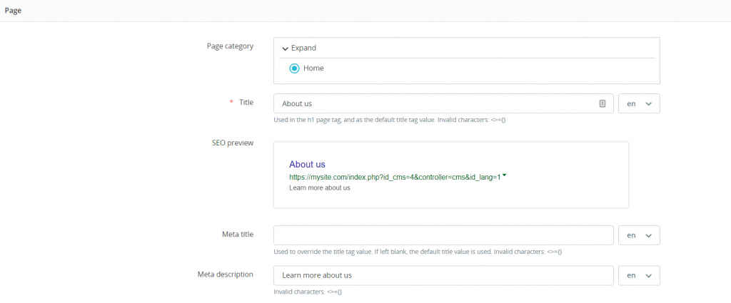
Task: Expand the Page category tree
Action: click(x=299, y=48)
